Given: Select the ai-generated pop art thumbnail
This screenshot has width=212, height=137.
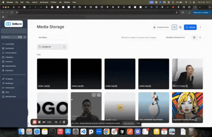Looking at the screenshot, I should tap(187, 107).
